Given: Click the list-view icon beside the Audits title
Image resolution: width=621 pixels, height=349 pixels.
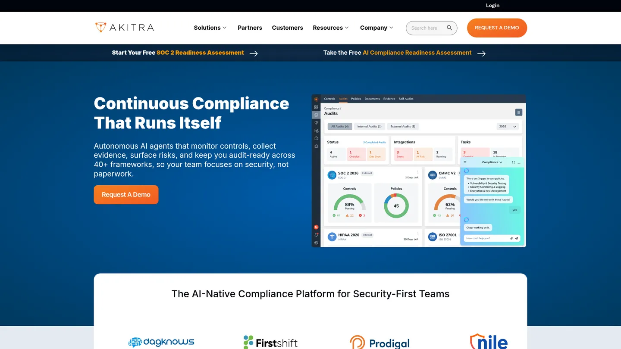Looking at the screenshot, I should click(519, 112).
